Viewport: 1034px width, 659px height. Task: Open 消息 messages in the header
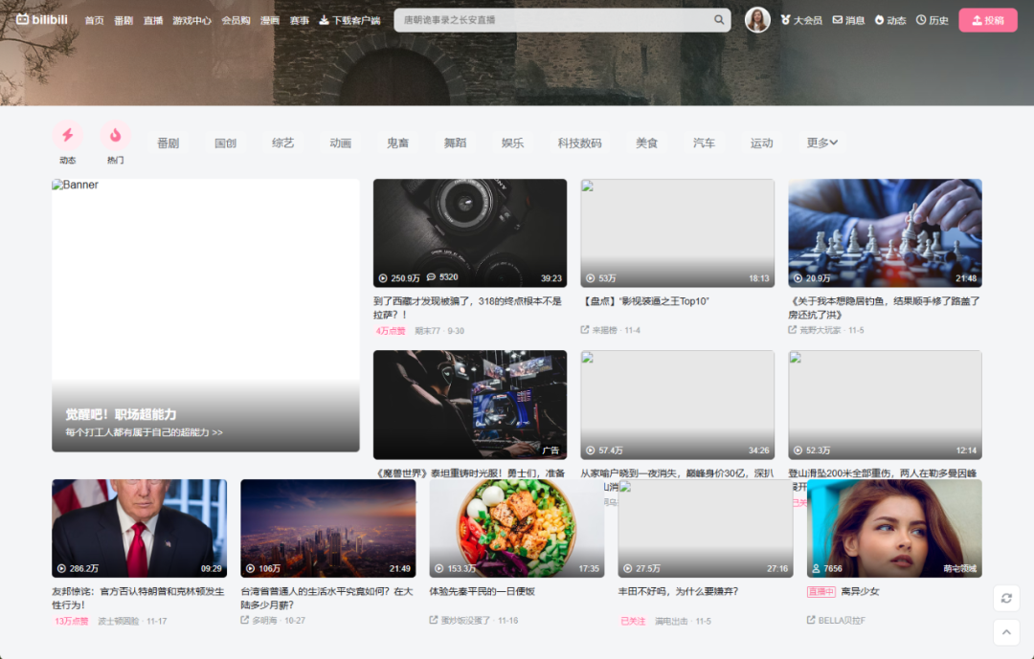pos(848,20)
